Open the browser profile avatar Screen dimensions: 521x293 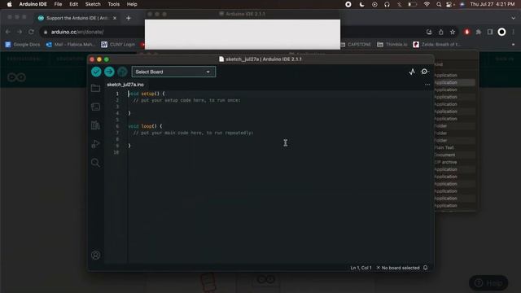coord(501,32)
